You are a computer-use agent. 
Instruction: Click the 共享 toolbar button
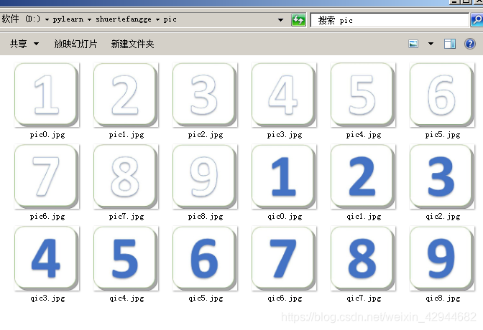[19, 44]
